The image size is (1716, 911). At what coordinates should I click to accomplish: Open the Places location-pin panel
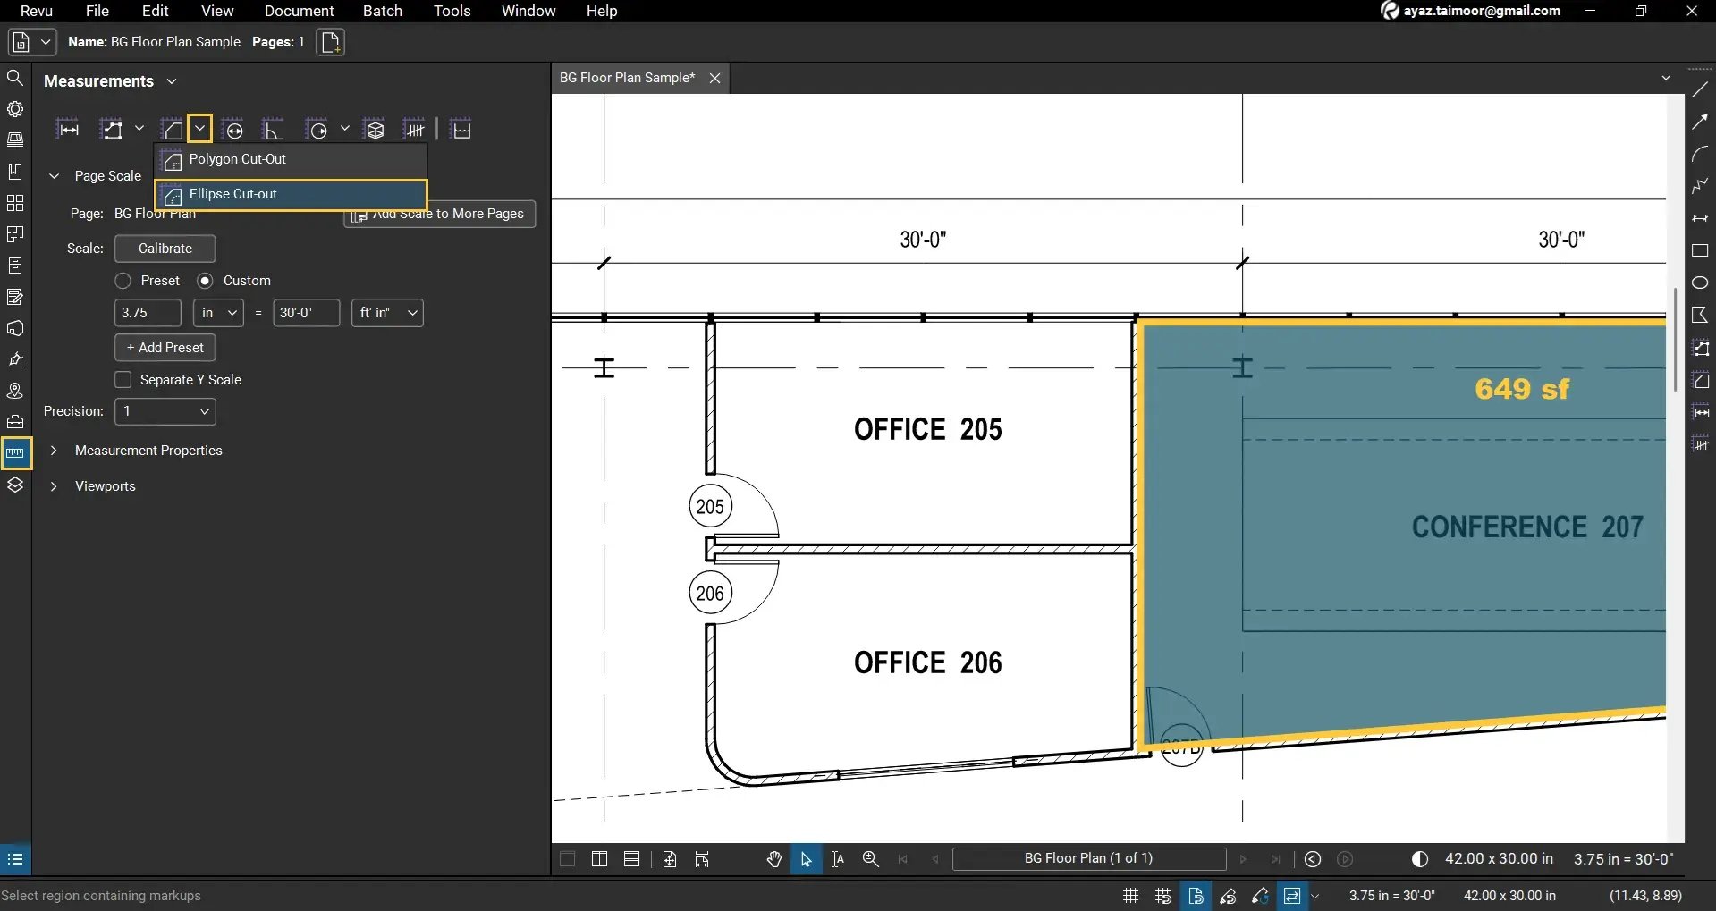tap(15, 391)
